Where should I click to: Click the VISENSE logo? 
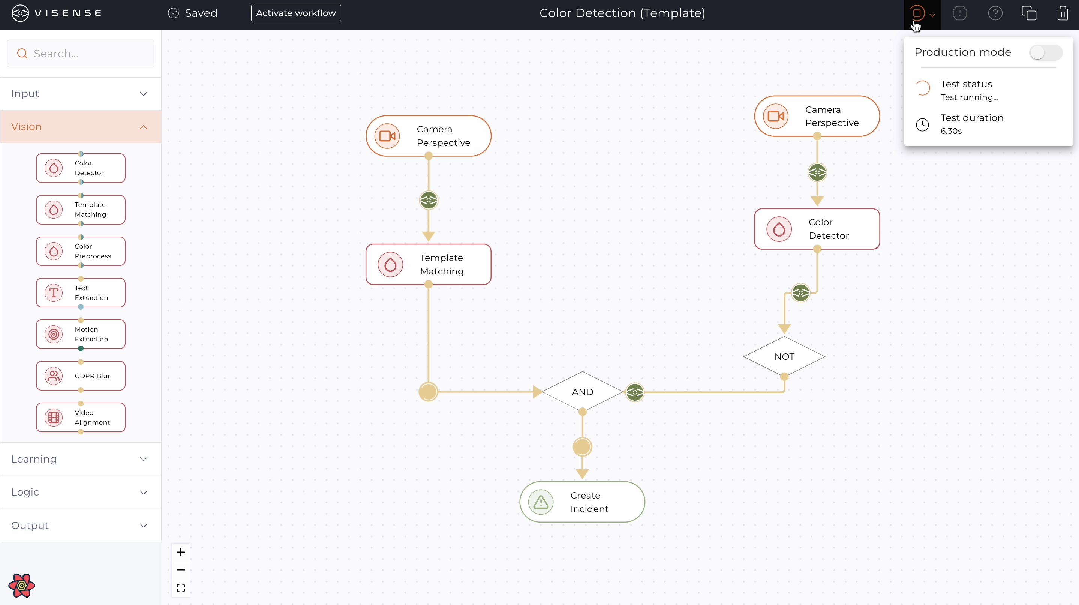56,13
